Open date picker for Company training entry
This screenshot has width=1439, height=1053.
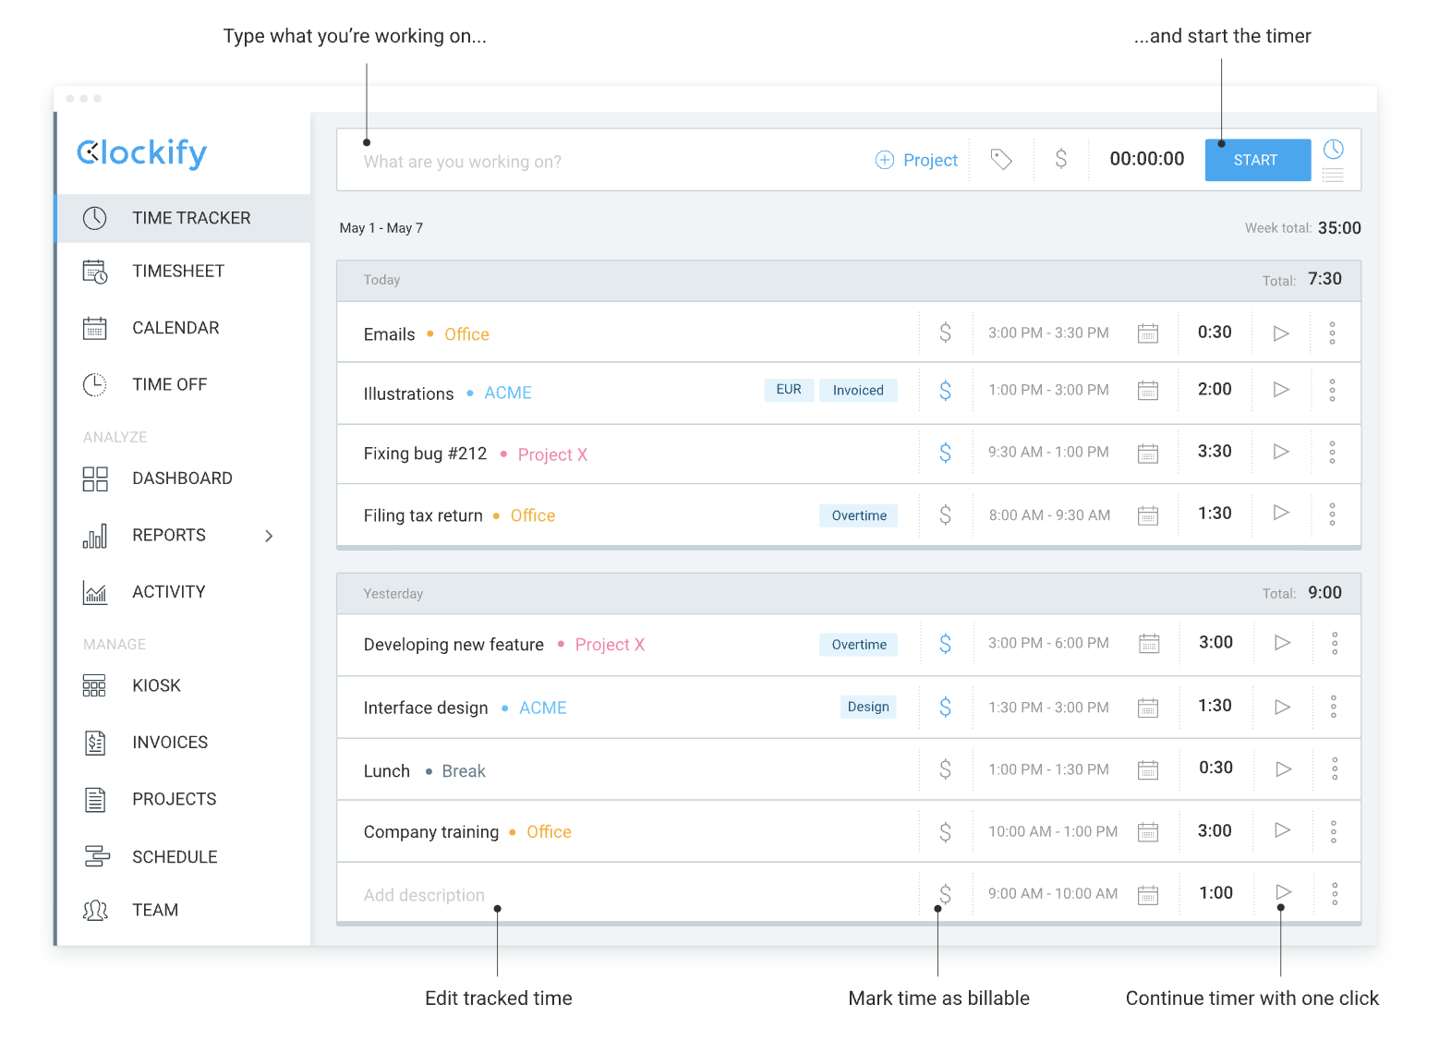coord(1148,832)
